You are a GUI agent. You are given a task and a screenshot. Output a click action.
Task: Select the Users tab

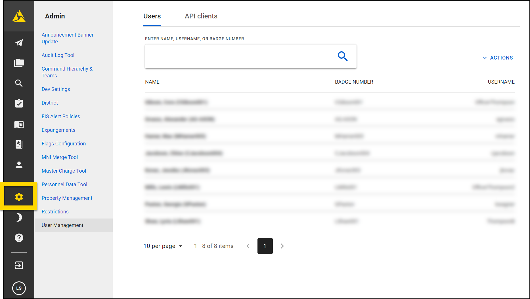[152, 16]
